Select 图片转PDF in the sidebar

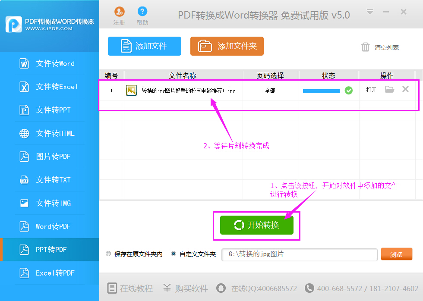point(50,157)
